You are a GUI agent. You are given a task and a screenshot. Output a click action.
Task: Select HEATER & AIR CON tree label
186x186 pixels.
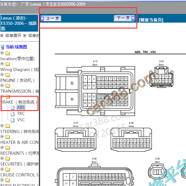coord(20,142)
